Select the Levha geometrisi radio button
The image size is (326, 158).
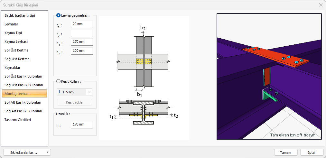59,15
